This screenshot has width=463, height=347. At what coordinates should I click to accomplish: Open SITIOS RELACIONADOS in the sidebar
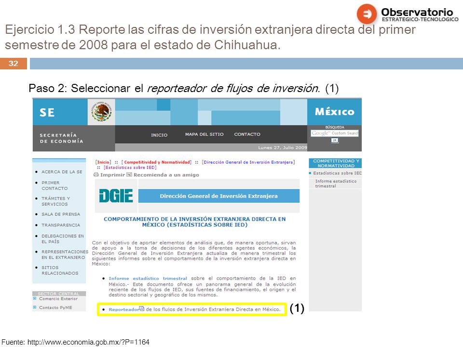click(x=60, y=270)
